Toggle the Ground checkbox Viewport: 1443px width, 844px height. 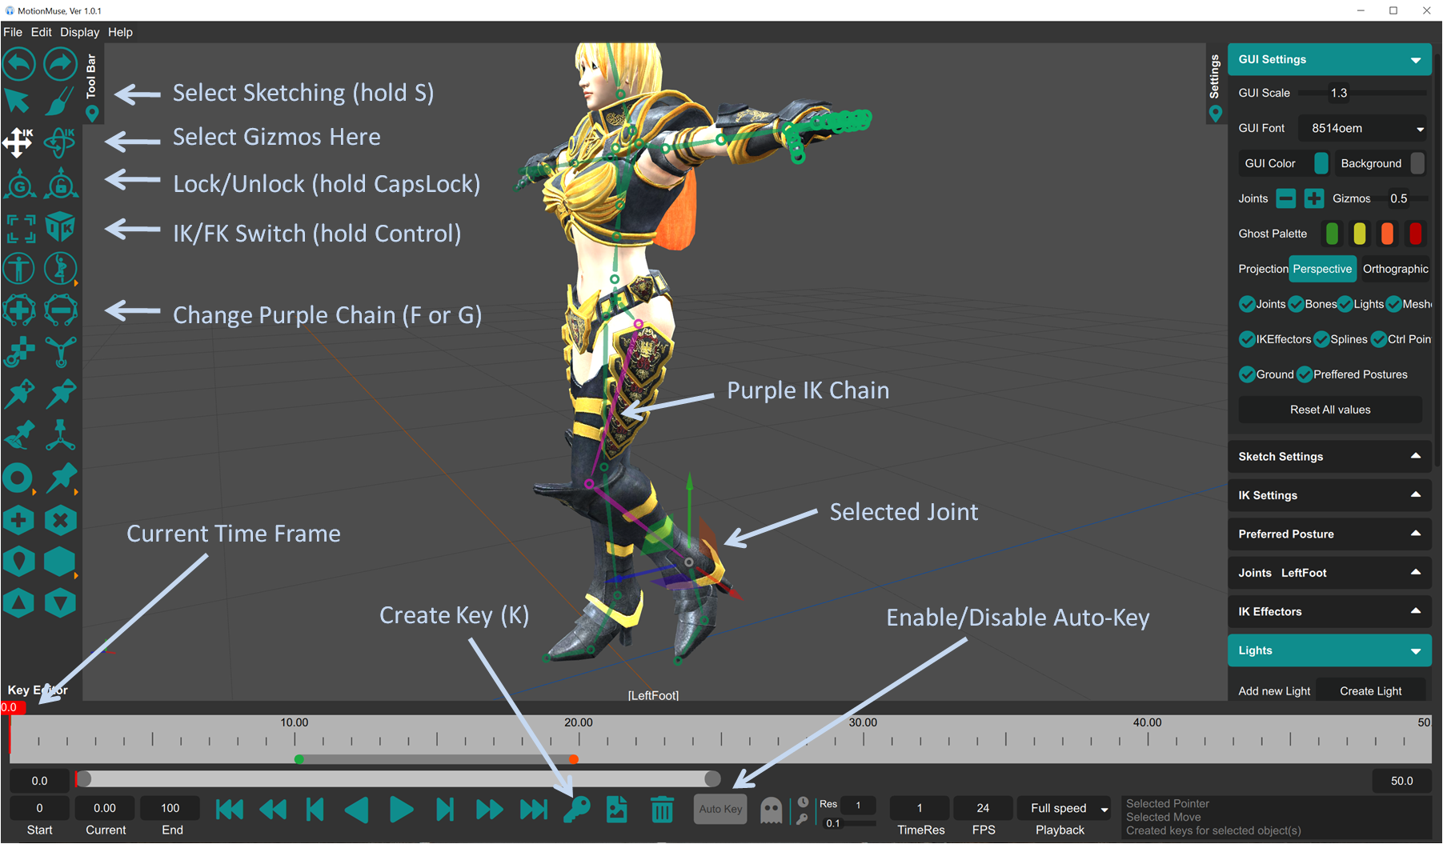click(1247, 374)
